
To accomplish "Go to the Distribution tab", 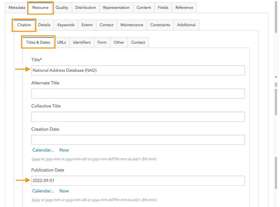I will click(x=85, y=8).
